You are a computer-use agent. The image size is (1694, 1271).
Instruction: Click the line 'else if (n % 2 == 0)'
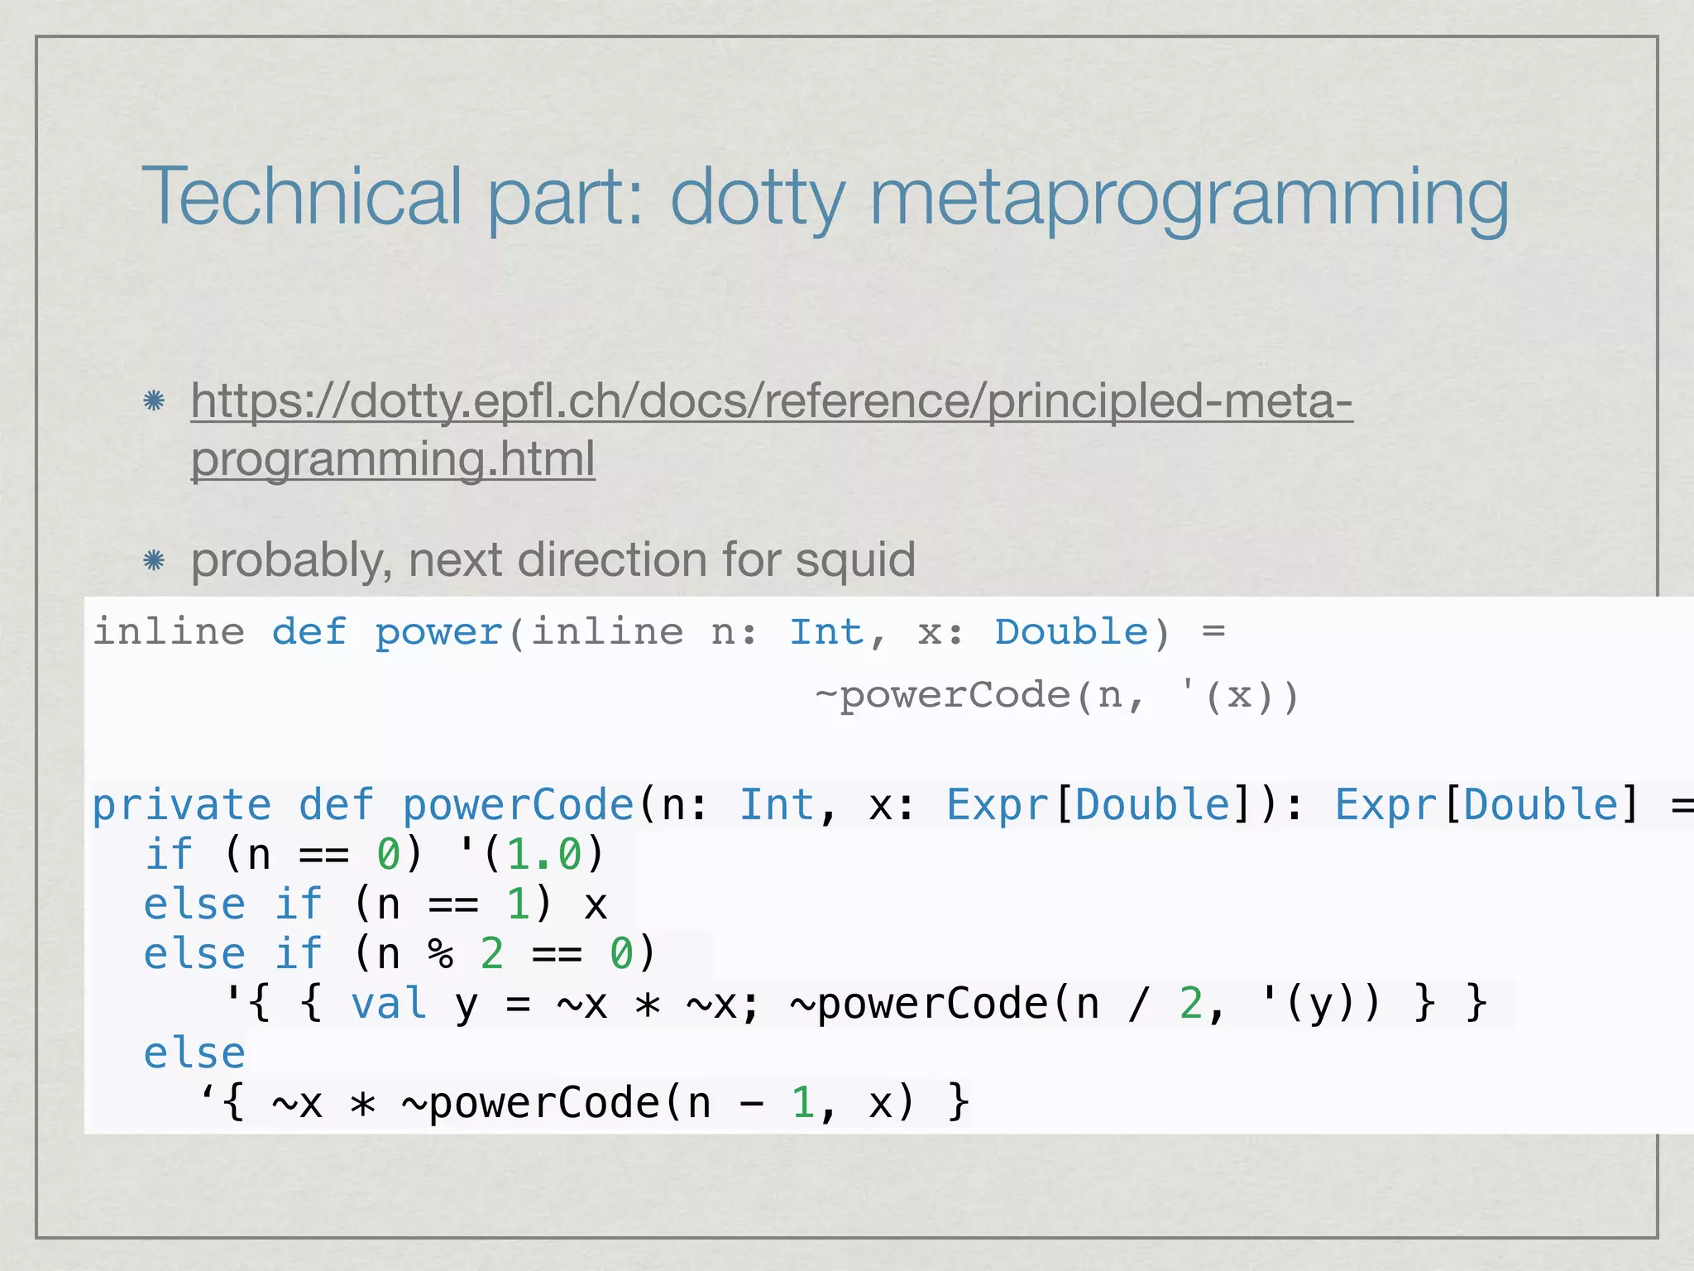[400, 953]
